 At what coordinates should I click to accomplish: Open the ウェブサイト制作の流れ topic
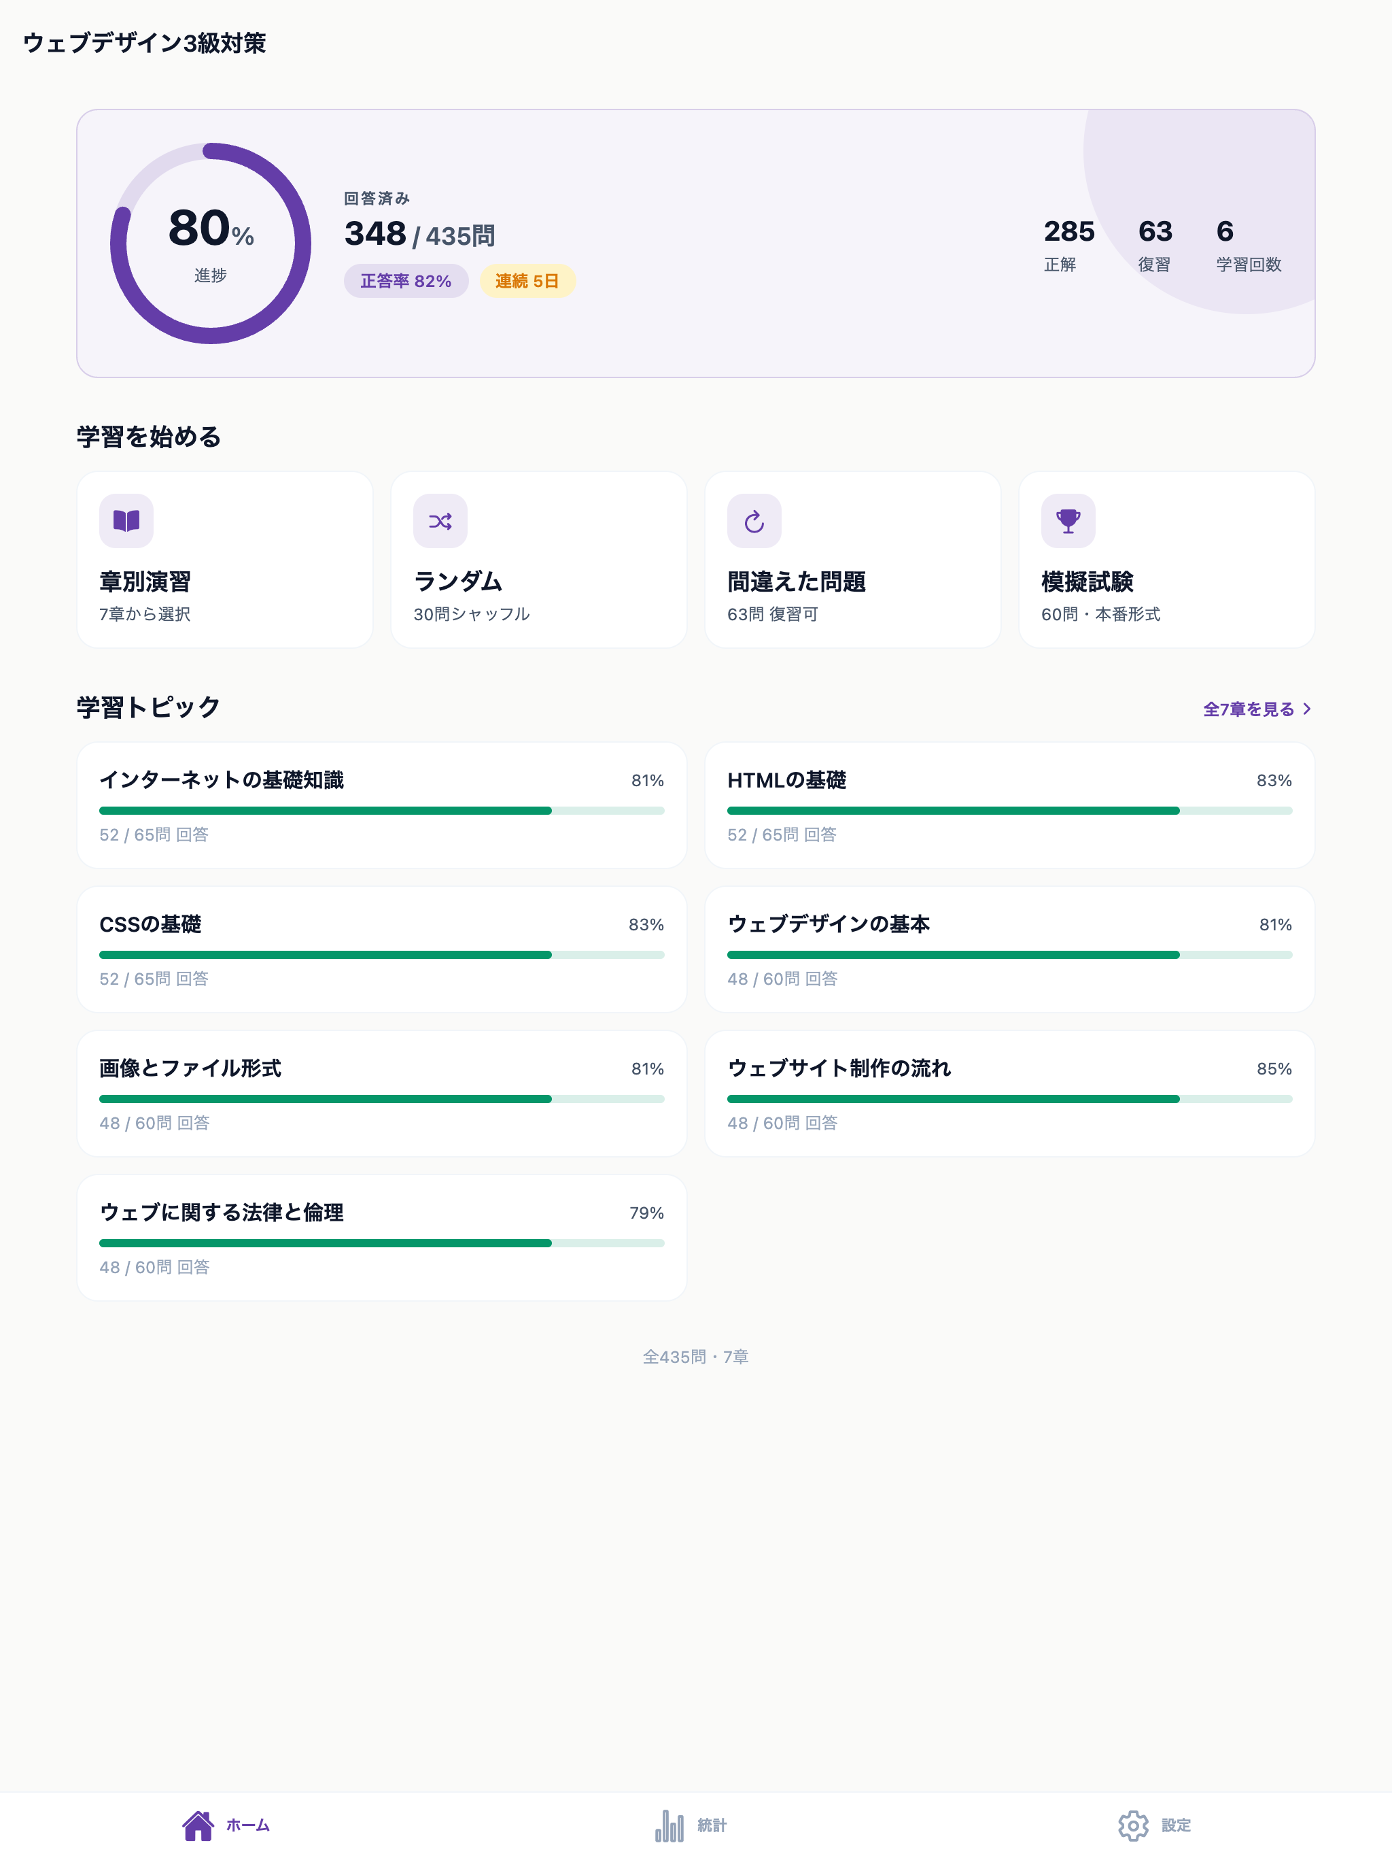1009,1094
